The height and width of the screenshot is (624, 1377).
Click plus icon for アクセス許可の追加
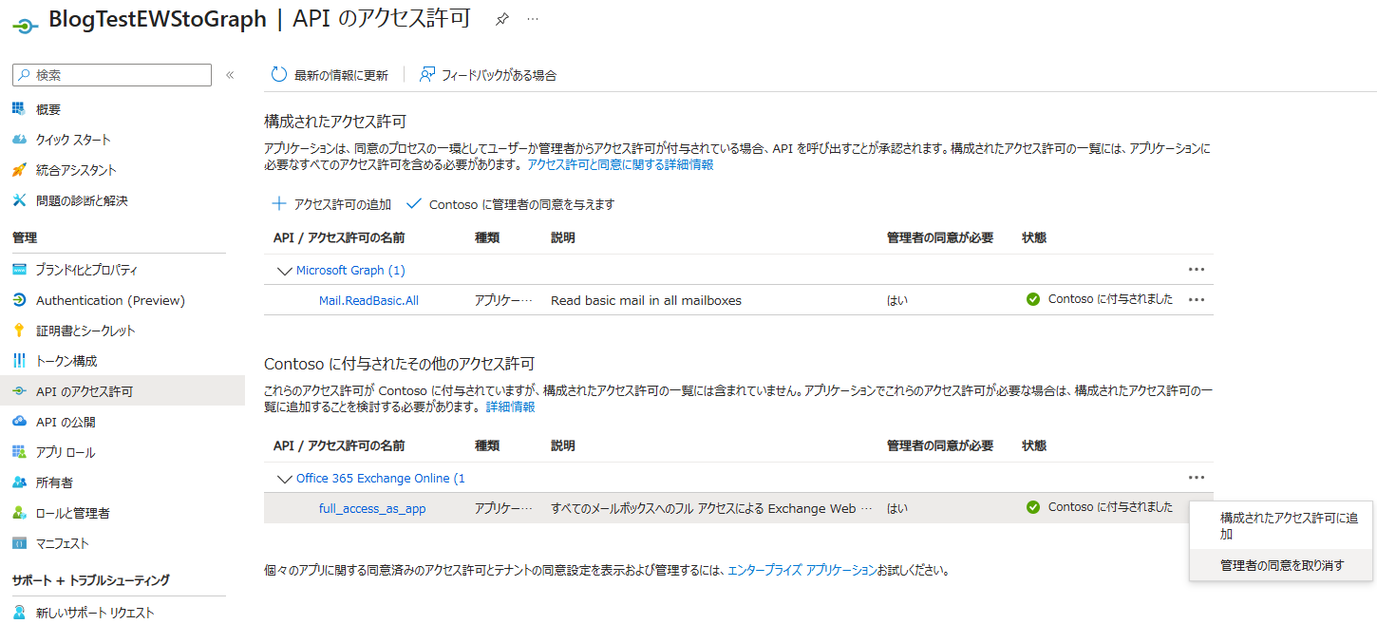click(279, 203)
